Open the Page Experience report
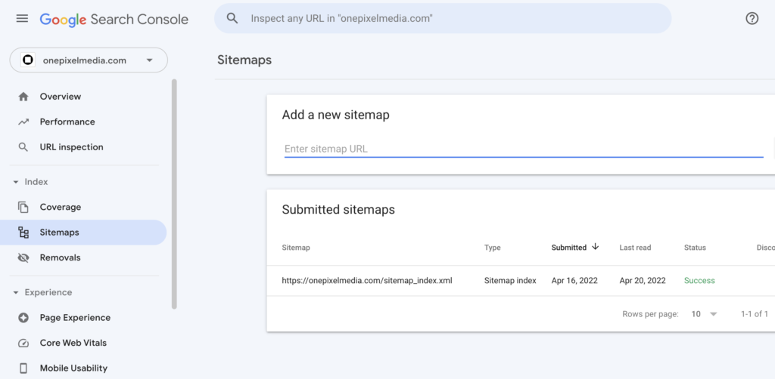Viewport: 775px width, 379px height. pos(83,318)
